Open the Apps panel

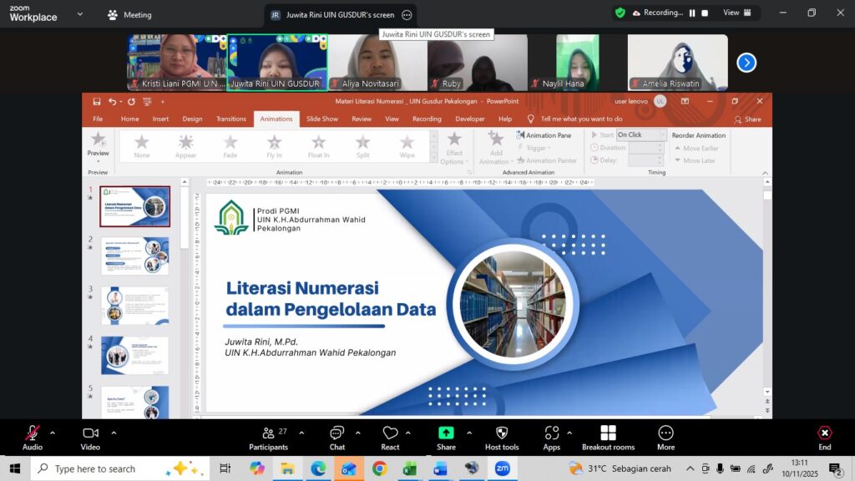pos(551,433)
